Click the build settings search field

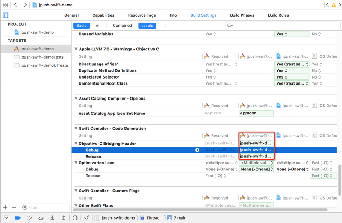click(283, 26)
